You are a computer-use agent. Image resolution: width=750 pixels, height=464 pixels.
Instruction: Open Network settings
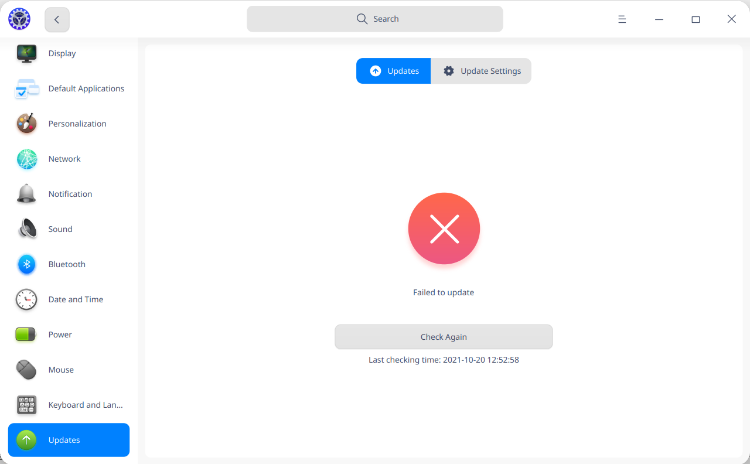coord(69,159)
